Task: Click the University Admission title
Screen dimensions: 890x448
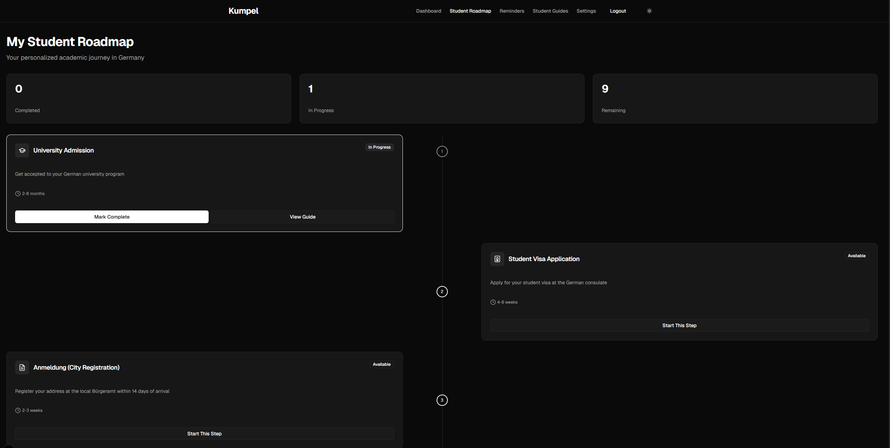Action: (x=64, y=150)
